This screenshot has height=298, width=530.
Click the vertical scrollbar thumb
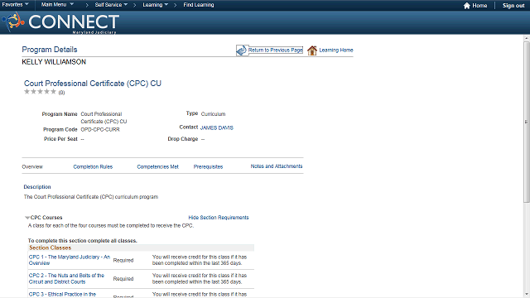pos(527,122)
